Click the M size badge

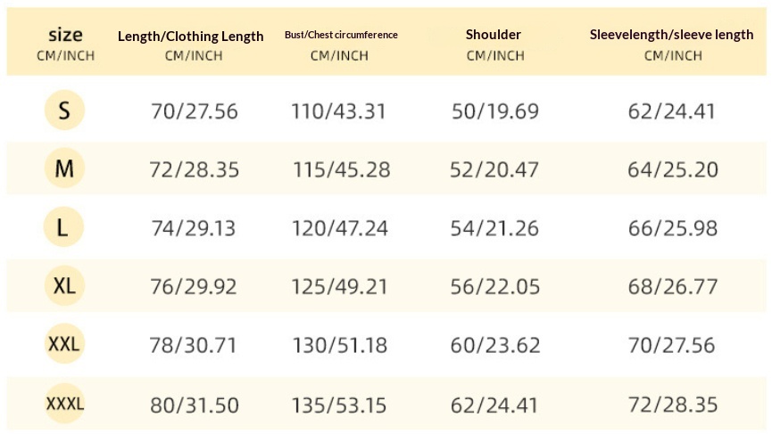(x=64, y=168)
